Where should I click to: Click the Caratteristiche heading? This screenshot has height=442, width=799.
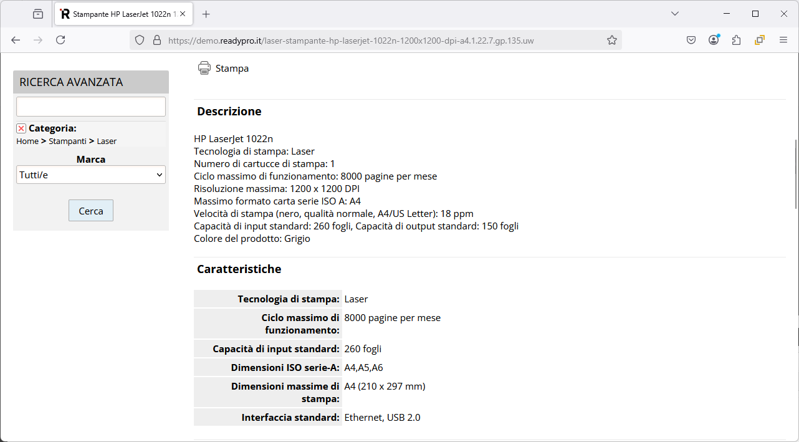pos(239,269)
